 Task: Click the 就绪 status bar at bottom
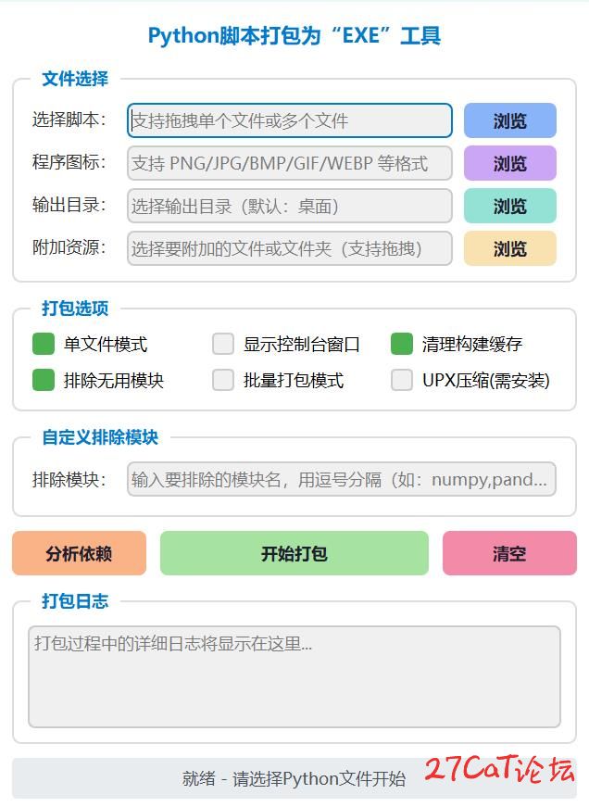click(x=294, y=778)
